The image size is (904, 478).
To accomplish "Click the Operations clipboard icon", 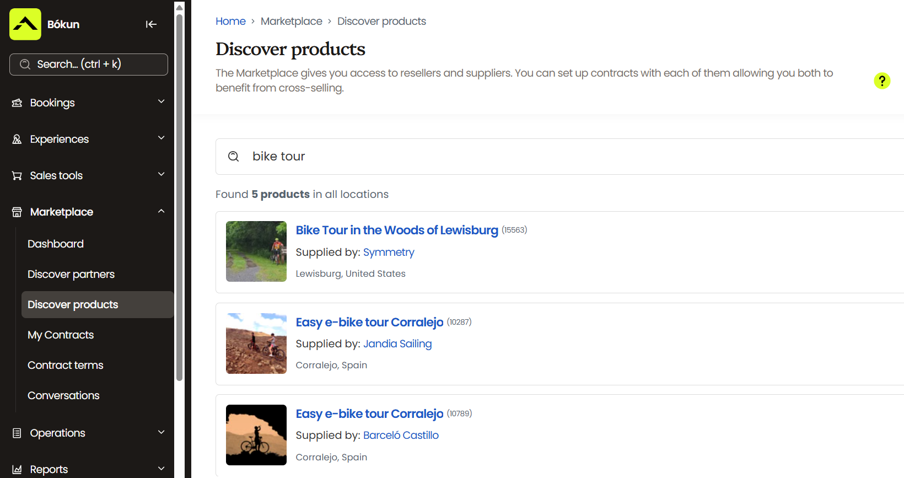I will pyautogui.click(x=17, y=433).
